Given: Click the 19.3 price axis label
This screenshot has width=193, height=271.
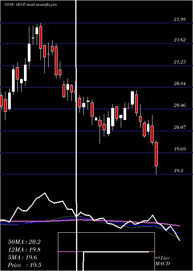Looking at the screenshot, I should click(178, 171).
